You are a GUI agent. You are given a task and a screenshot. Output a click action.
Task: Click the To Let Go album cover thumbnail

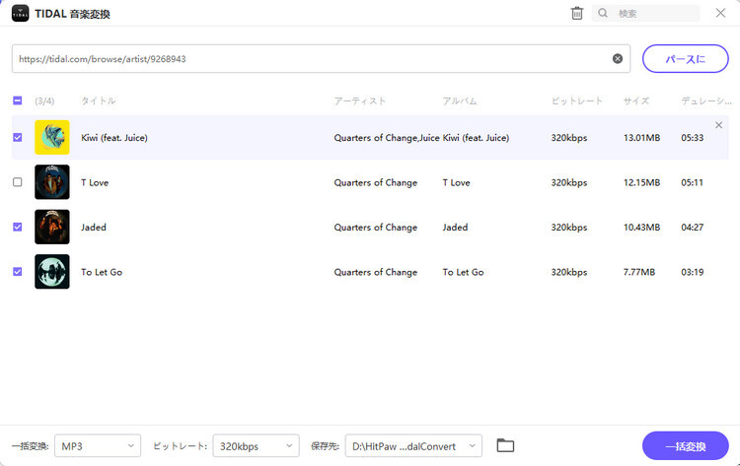pyautogui.click(x=52, y=271)
